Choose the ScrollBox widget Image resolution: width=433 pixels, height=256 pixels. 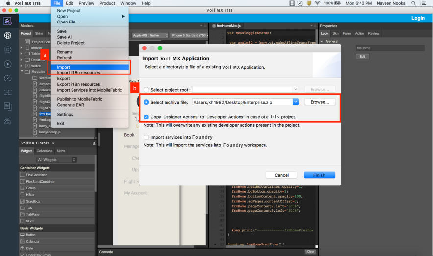click(30, 201)
